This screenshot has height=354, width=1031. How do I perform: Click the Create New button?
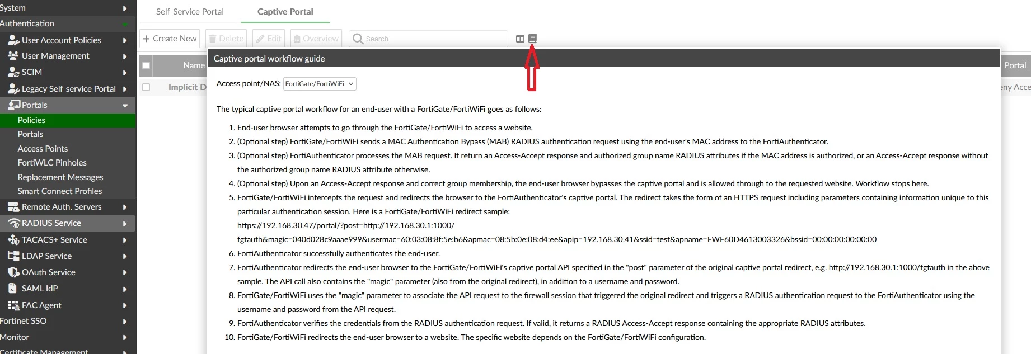[170, 39]
